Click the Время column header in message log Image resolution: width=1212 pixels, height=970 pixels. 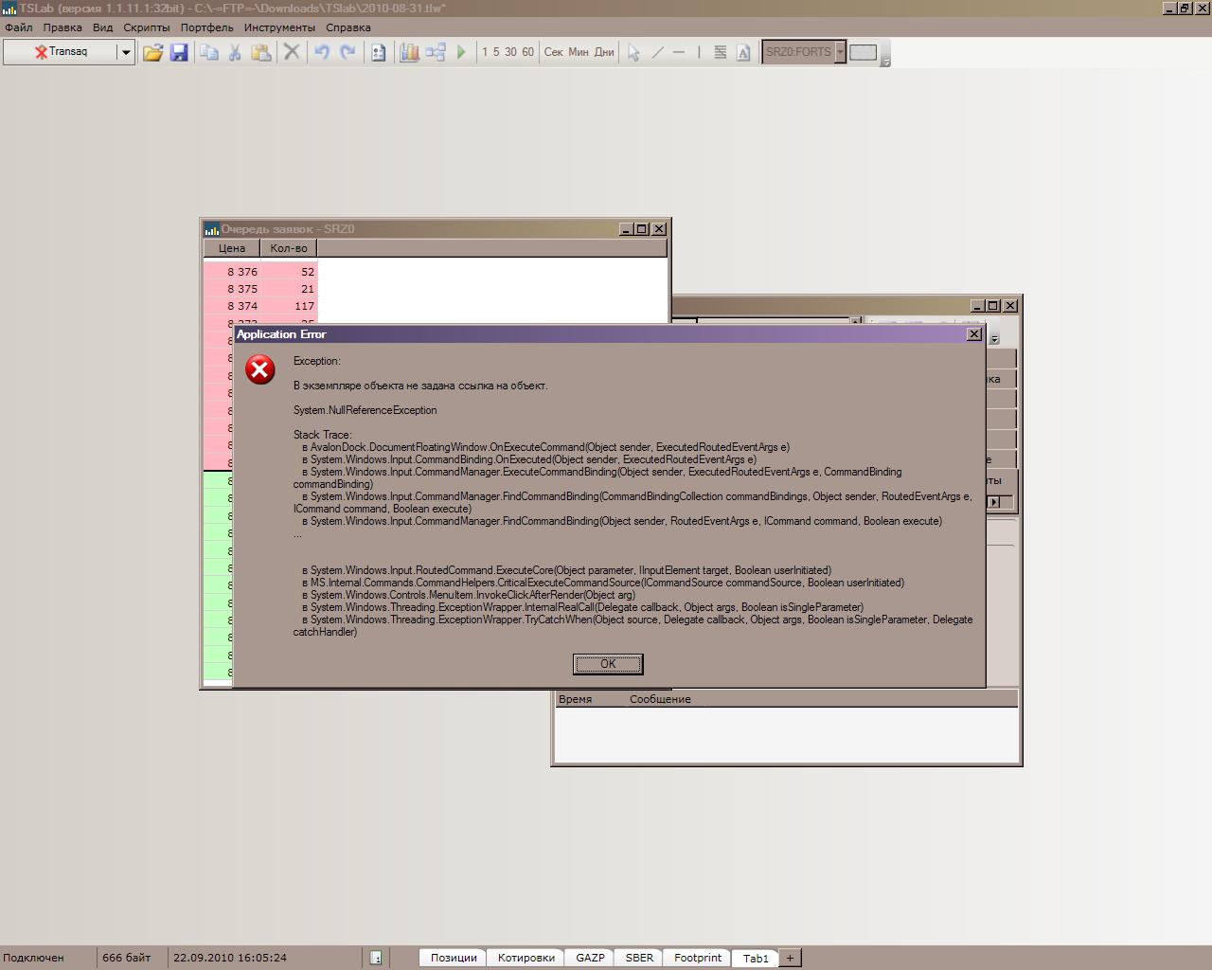(575, 699)
